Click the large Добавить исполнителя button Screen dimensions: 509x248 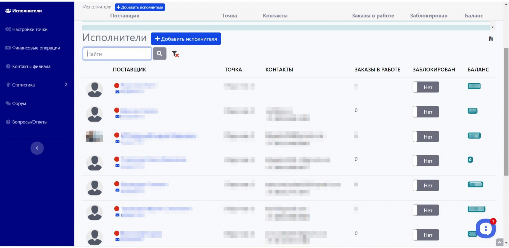click(186, 39)
